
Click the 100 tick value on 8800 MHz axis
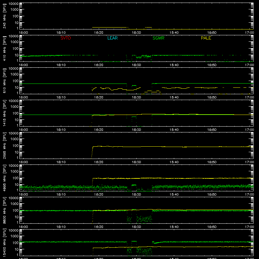coord(16,210)
